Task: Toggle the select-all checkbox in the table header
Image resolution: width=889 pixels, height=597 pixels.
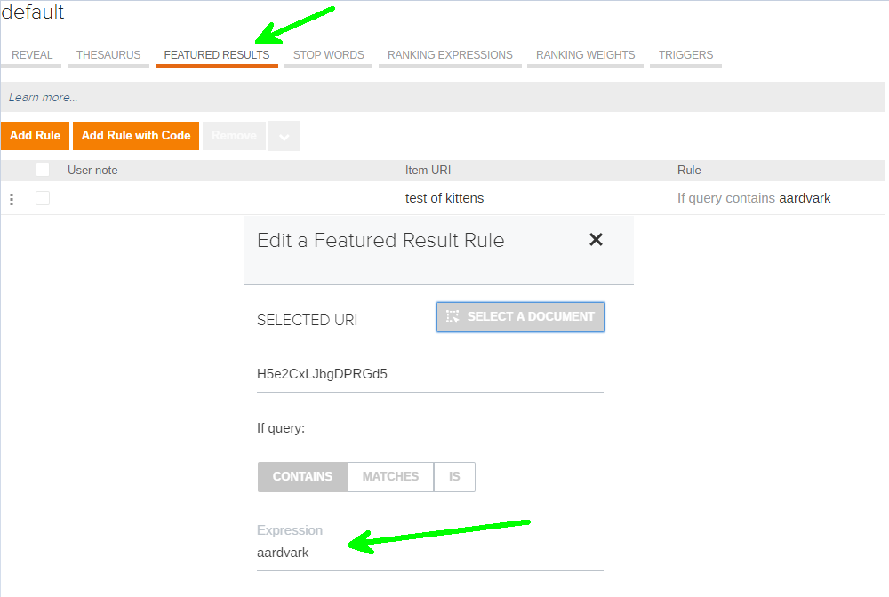Action: 43,170
